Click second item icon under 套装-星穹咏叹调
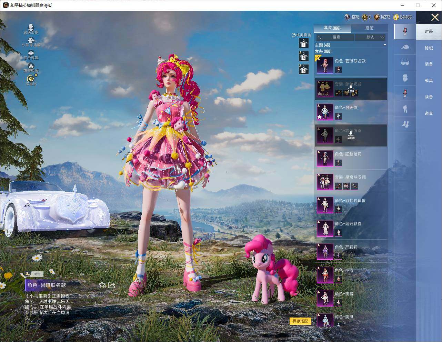 point(346,186)
